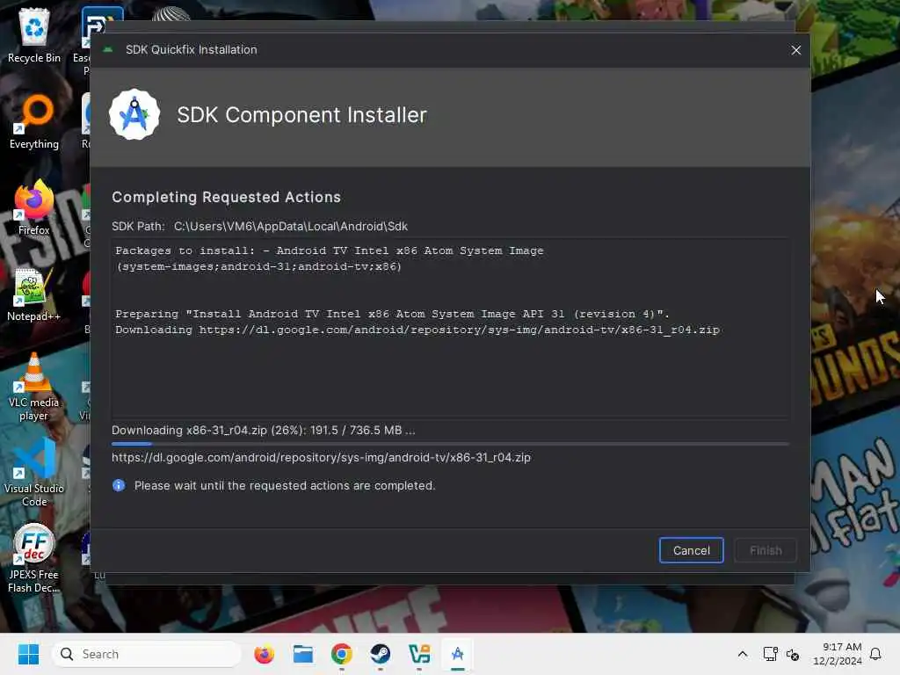
Task: Click the network icon in system tray
Action: point(770,654)
